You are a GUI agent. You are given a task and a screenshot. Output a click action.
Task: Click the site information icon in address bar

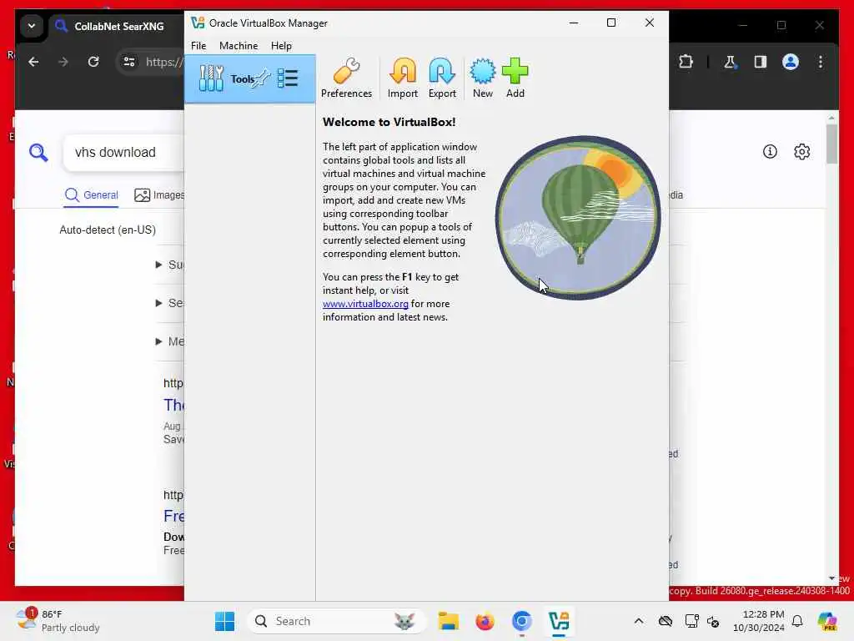point(129,62)
